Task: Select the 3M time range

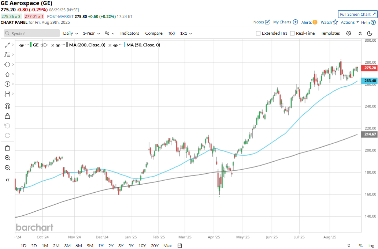Action: (x=67, y=246)
